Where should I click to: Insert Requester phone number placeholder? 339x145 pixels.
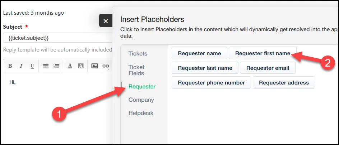tap(211, 82)
